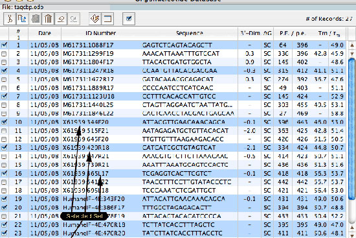Viewport: 356px width, 238px height.
Task: Select sequence CCCCAATCCTCATCAAC
Action: click(177, 88)
